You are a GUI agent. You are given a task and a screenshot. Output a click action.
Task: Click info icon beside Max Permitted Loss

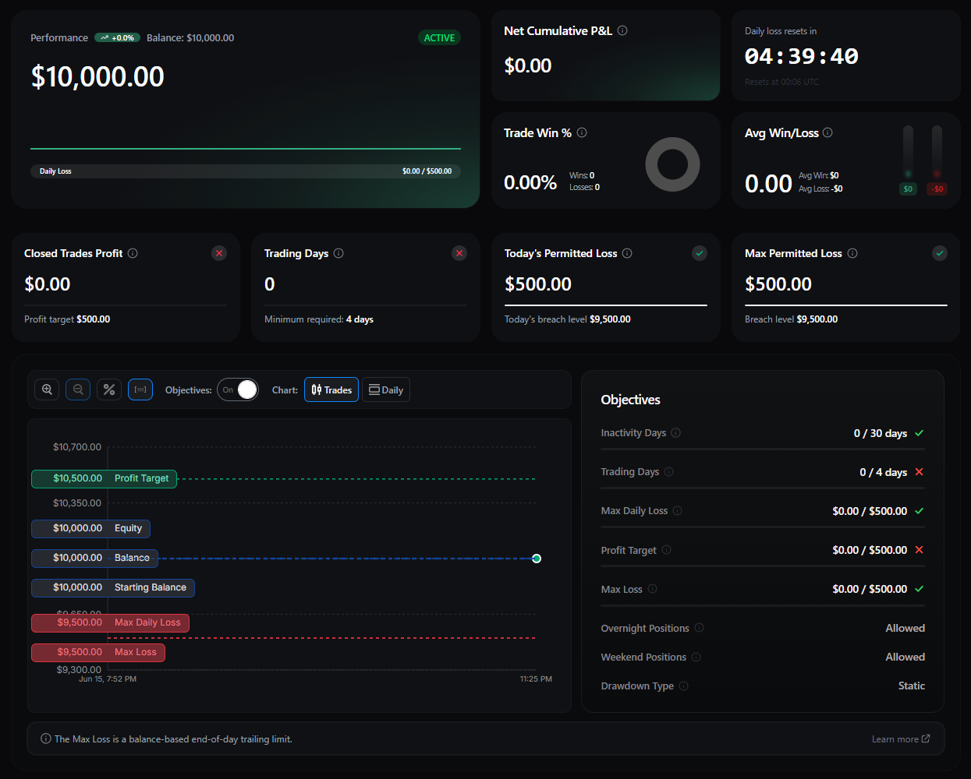point(852,253)
